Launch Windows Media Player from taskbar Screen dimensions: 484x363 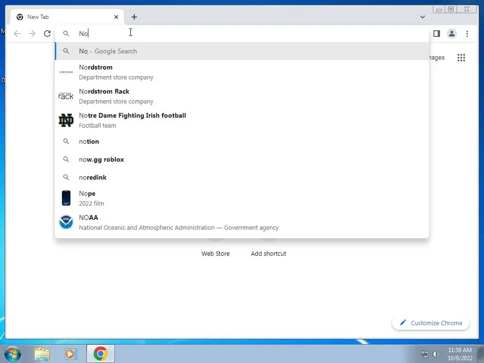click(70, 354)
